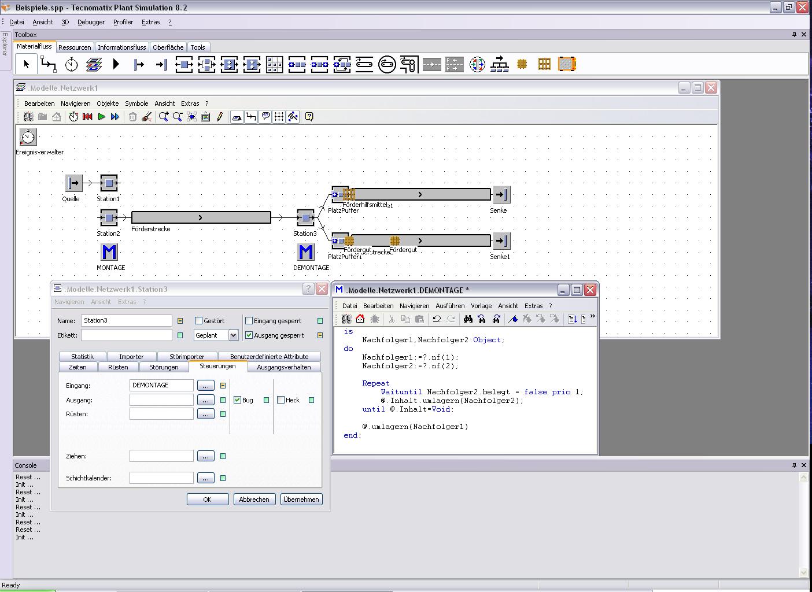Toggle inheritance square next to Eingang field
The image size is (812, 592).
[223, 386]
